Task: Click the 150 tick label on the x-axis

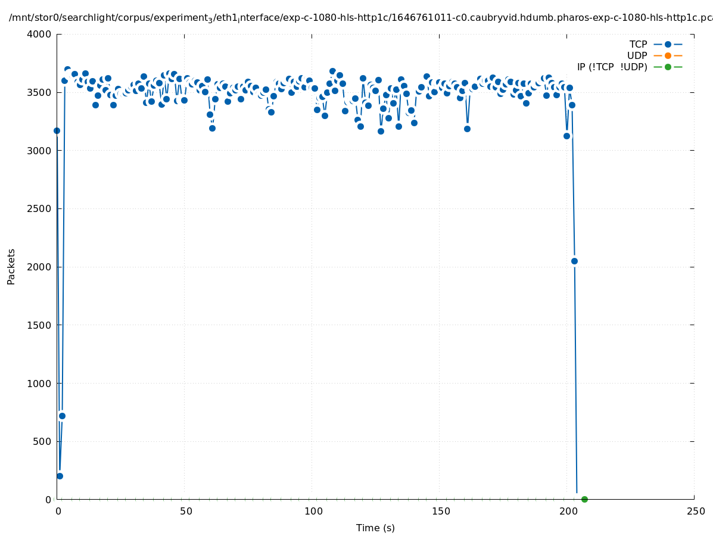Action: (x=440, y=511)
